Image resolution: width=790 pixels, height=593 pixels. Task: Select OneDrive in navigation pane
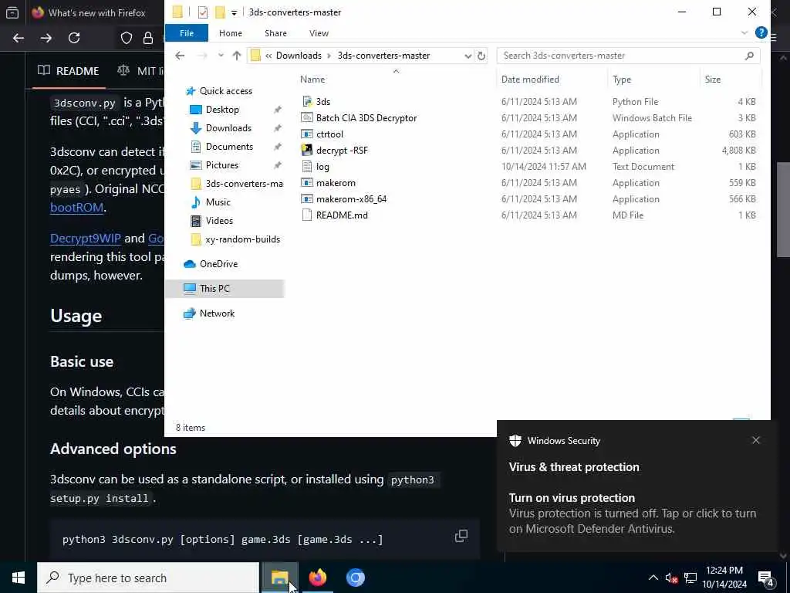pyautogui.click(x=218, y=264)
